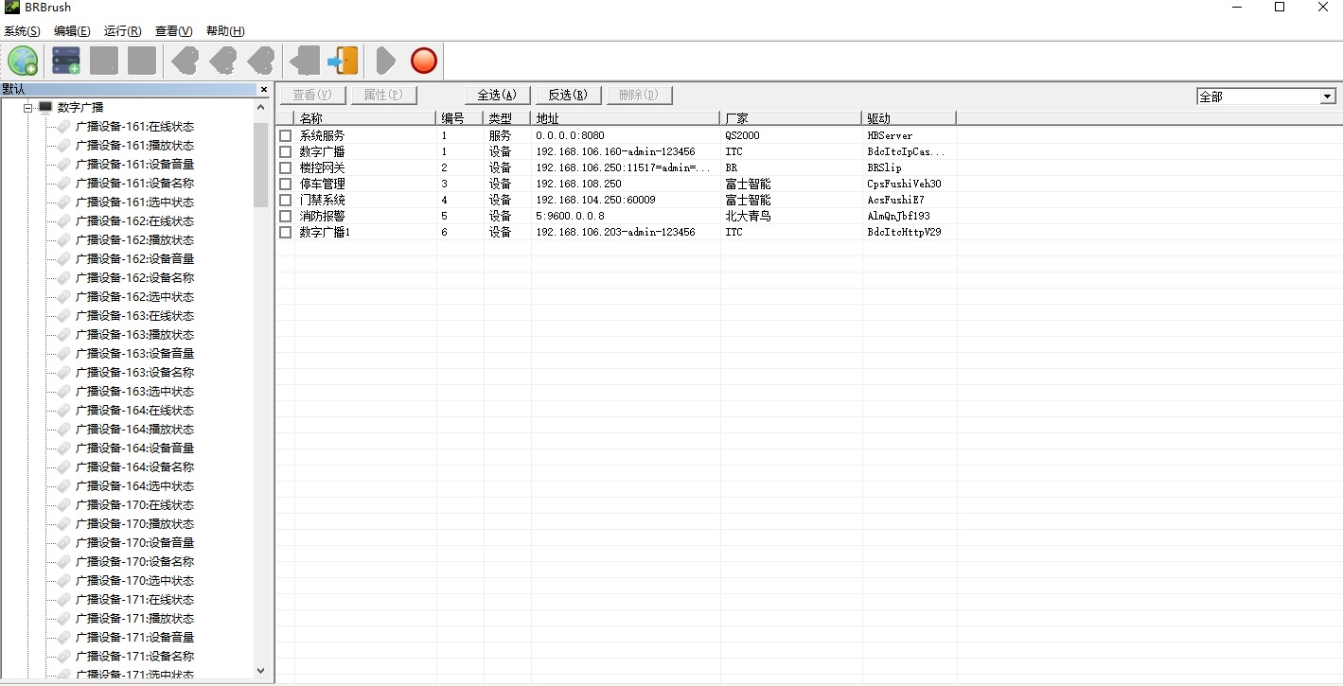Click the 删除(D) button
1343x686 pixels.
(x=639, y=95)
